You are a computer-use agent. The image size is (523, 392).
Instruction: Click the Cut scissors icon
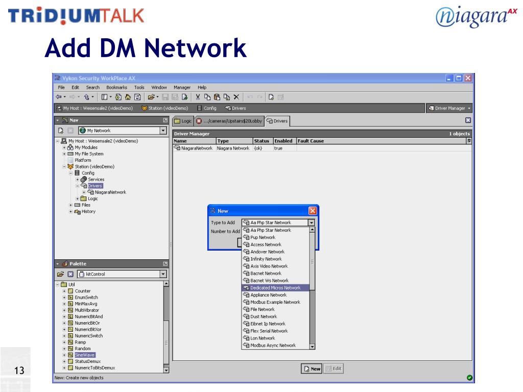pos(198,97)
